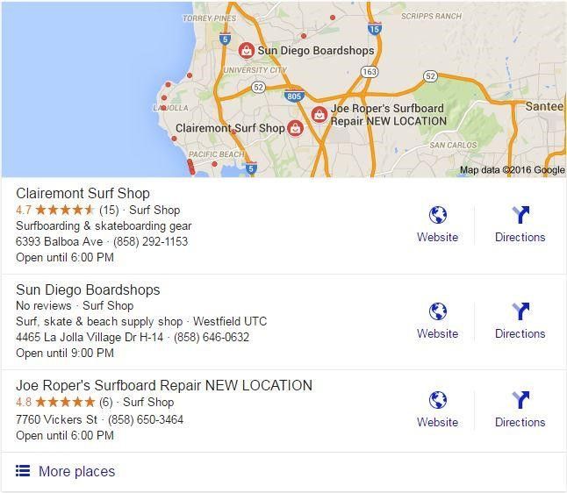Image resolution: width=567 pixels, height=493 pixels.
Task: Click Joe Roper's Surfboard Repair directions arrow icon
Action: (520, 400)
